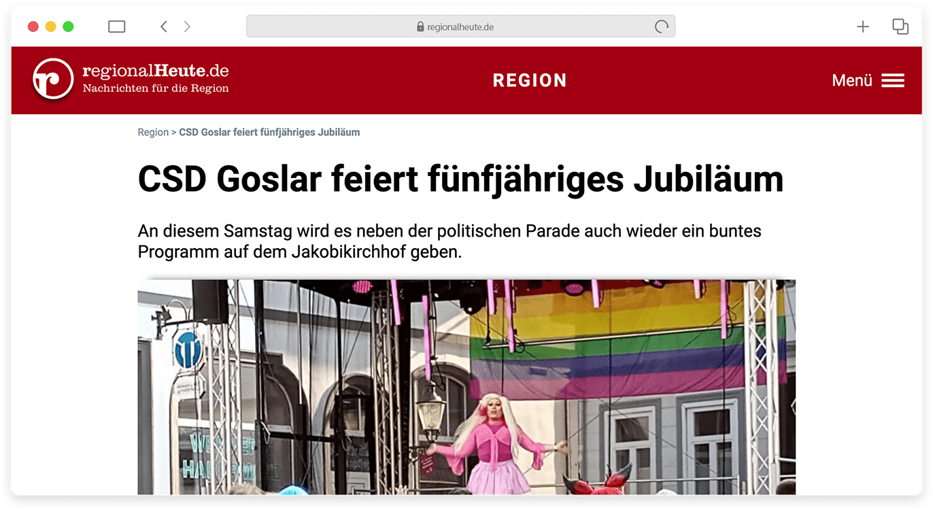
Task: Open the CSD stage photo
Action: pos(466,386)
